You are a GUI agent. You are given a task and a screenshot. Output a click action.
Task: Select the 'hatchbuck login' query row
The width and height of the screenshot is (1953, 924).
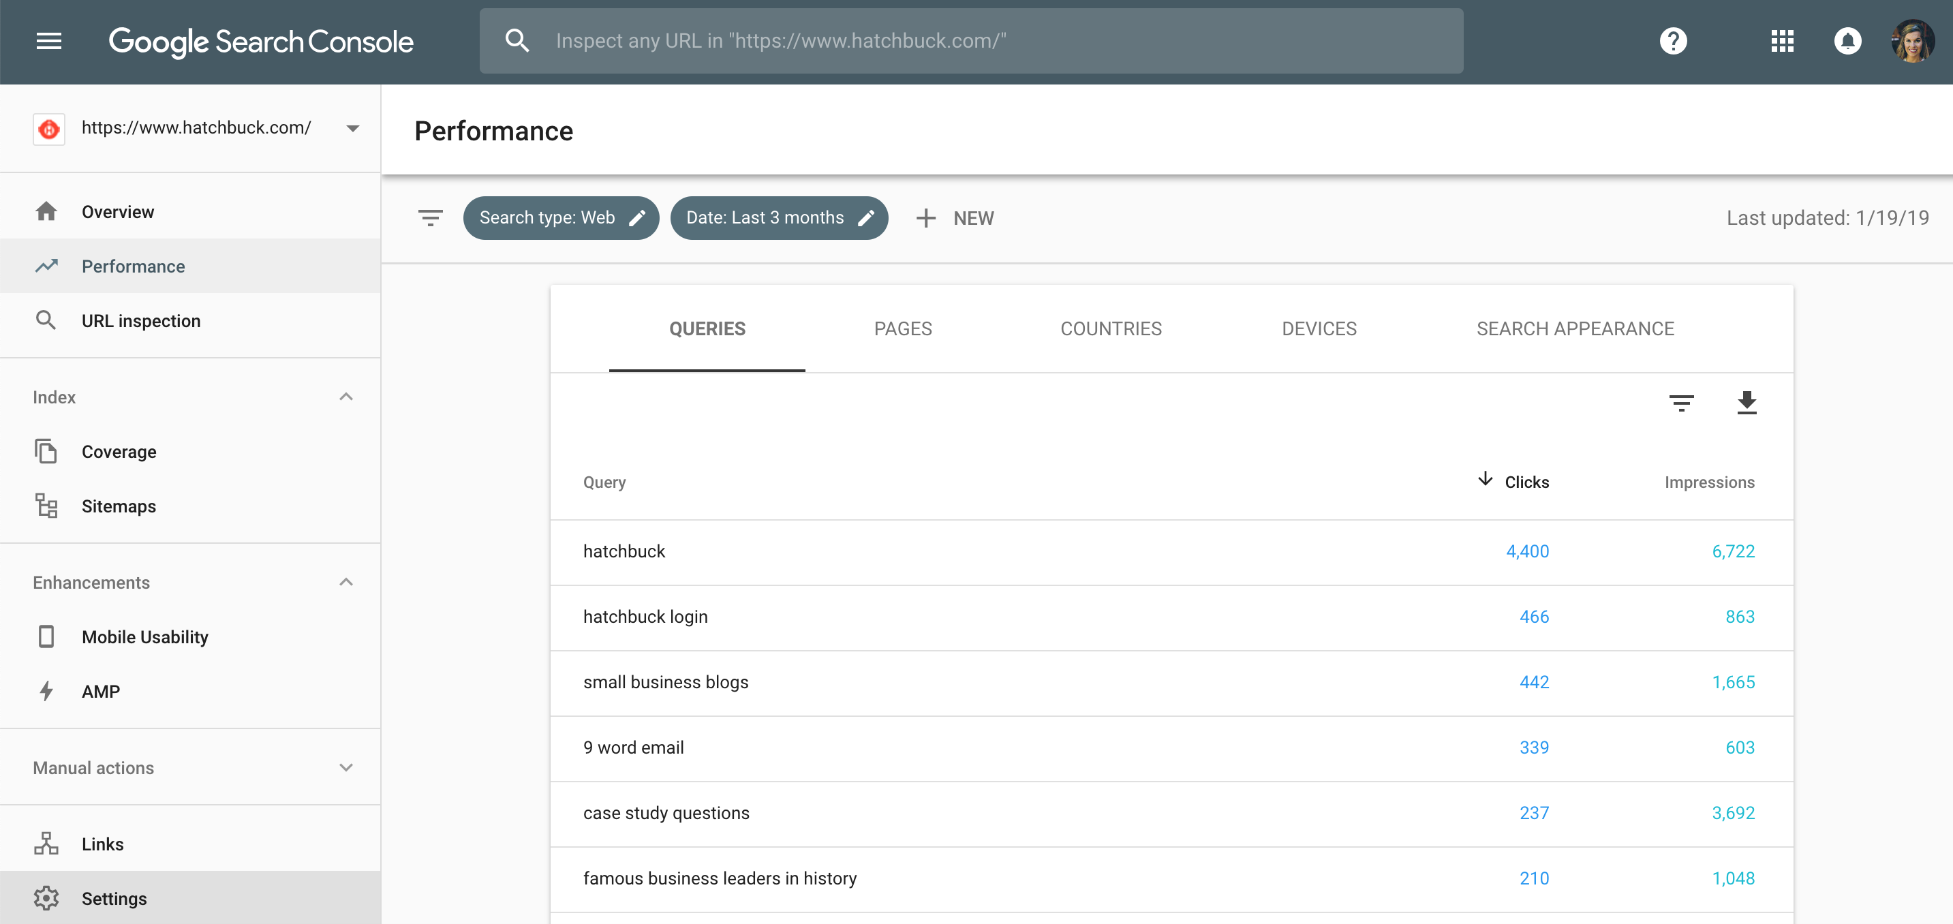[x=1171, y=617]
